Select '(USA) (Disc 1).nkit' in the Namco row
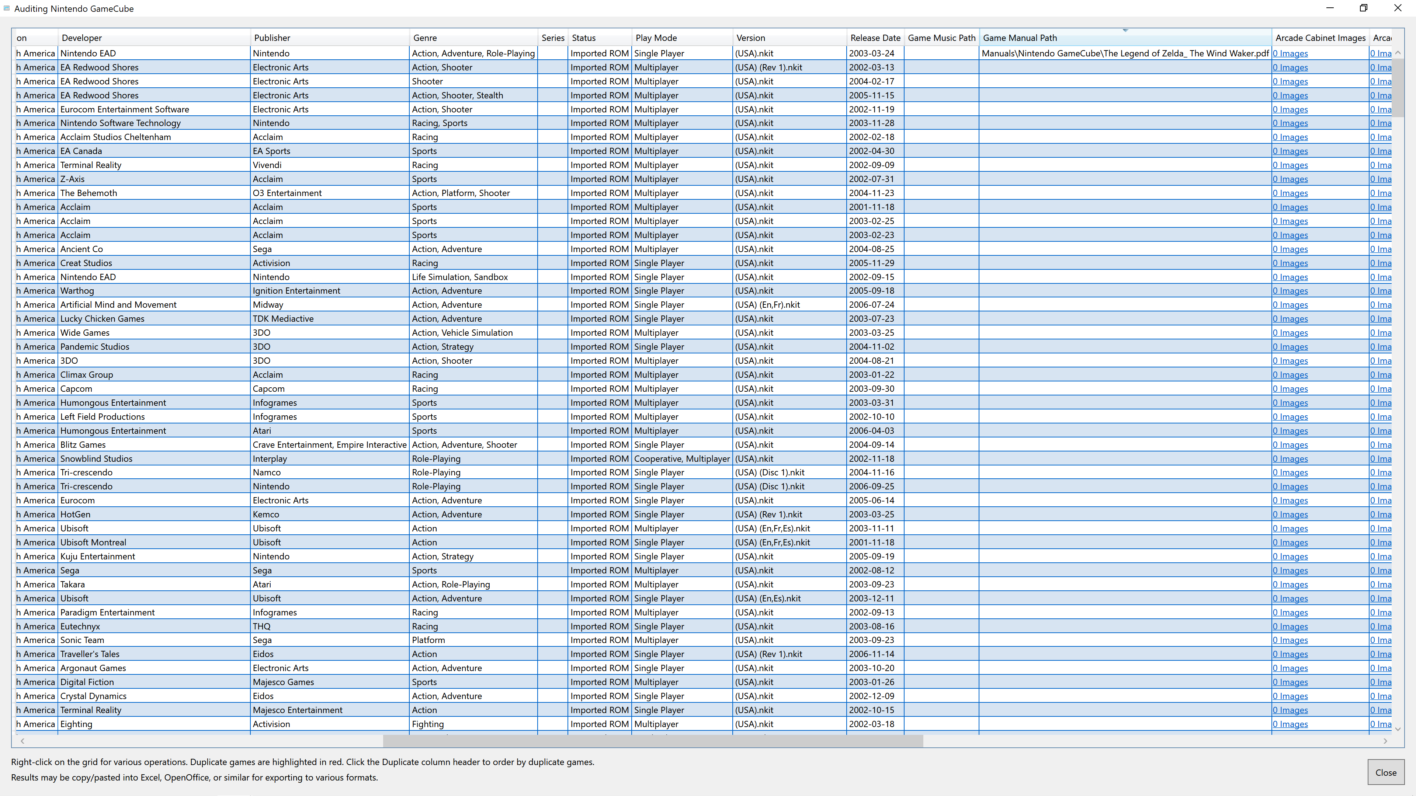1416x796 pixels. [790, 472]
